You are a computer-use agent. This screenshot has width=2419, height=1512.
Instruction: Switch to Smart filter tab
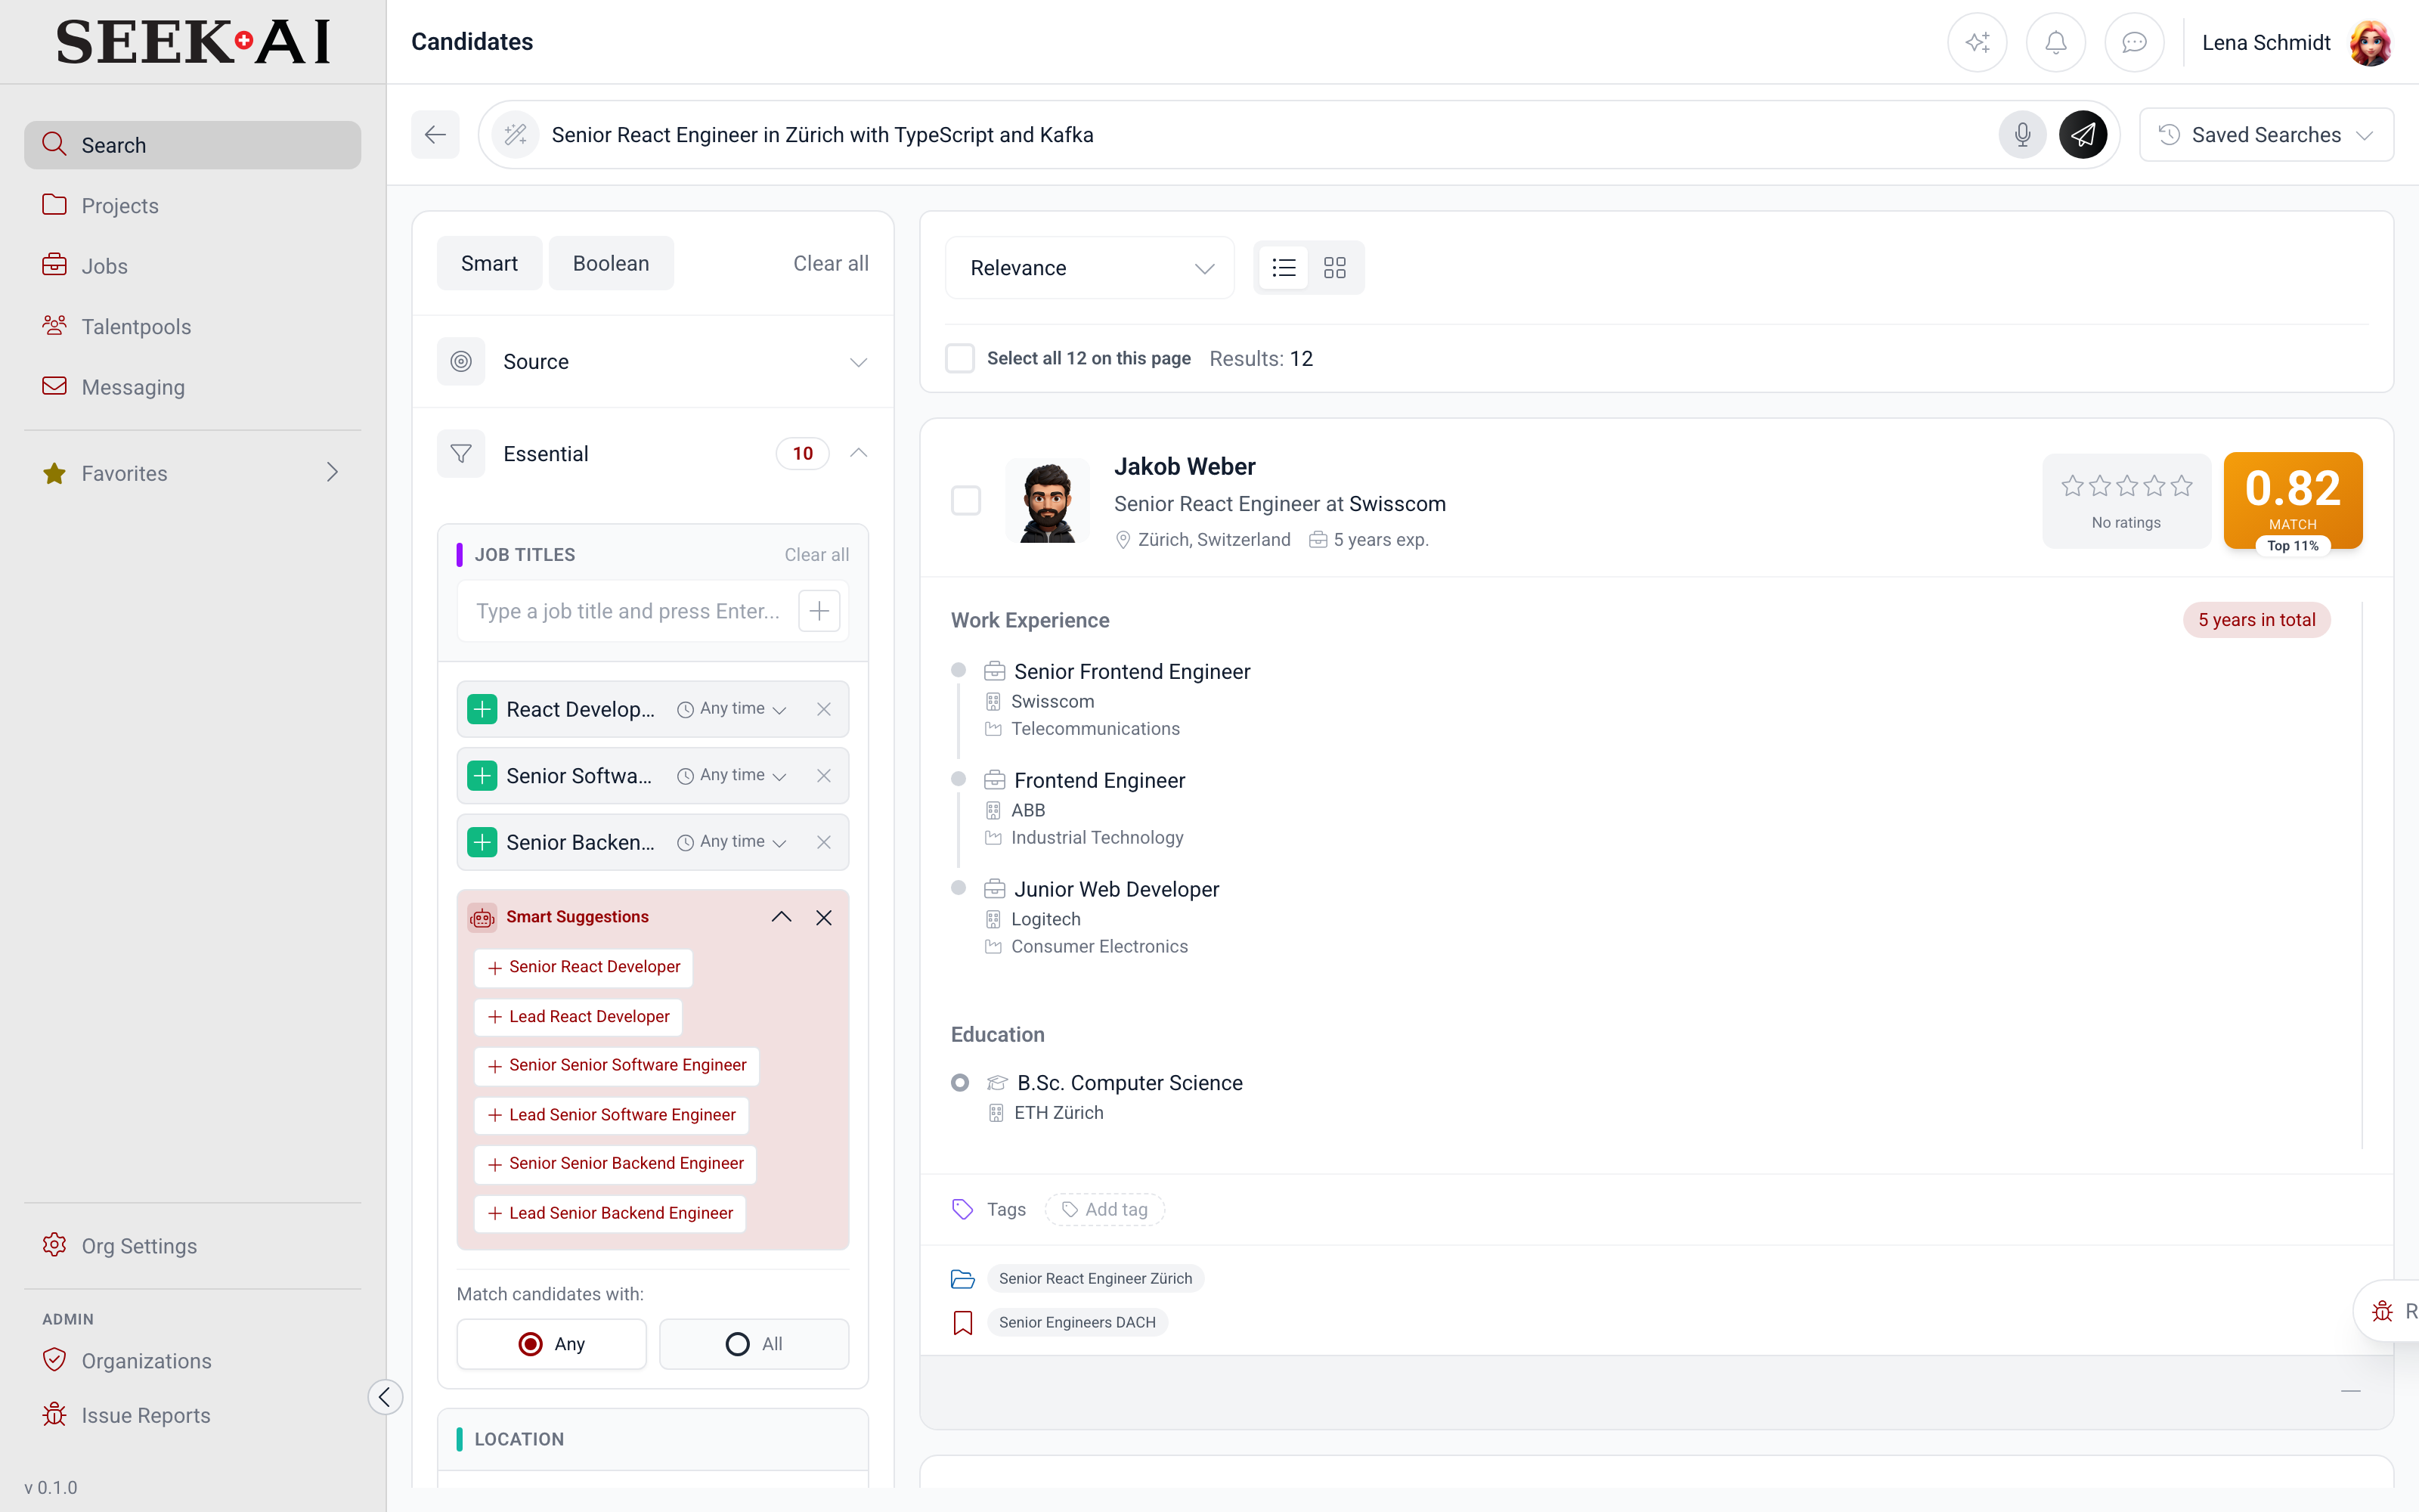click(489, 263)
